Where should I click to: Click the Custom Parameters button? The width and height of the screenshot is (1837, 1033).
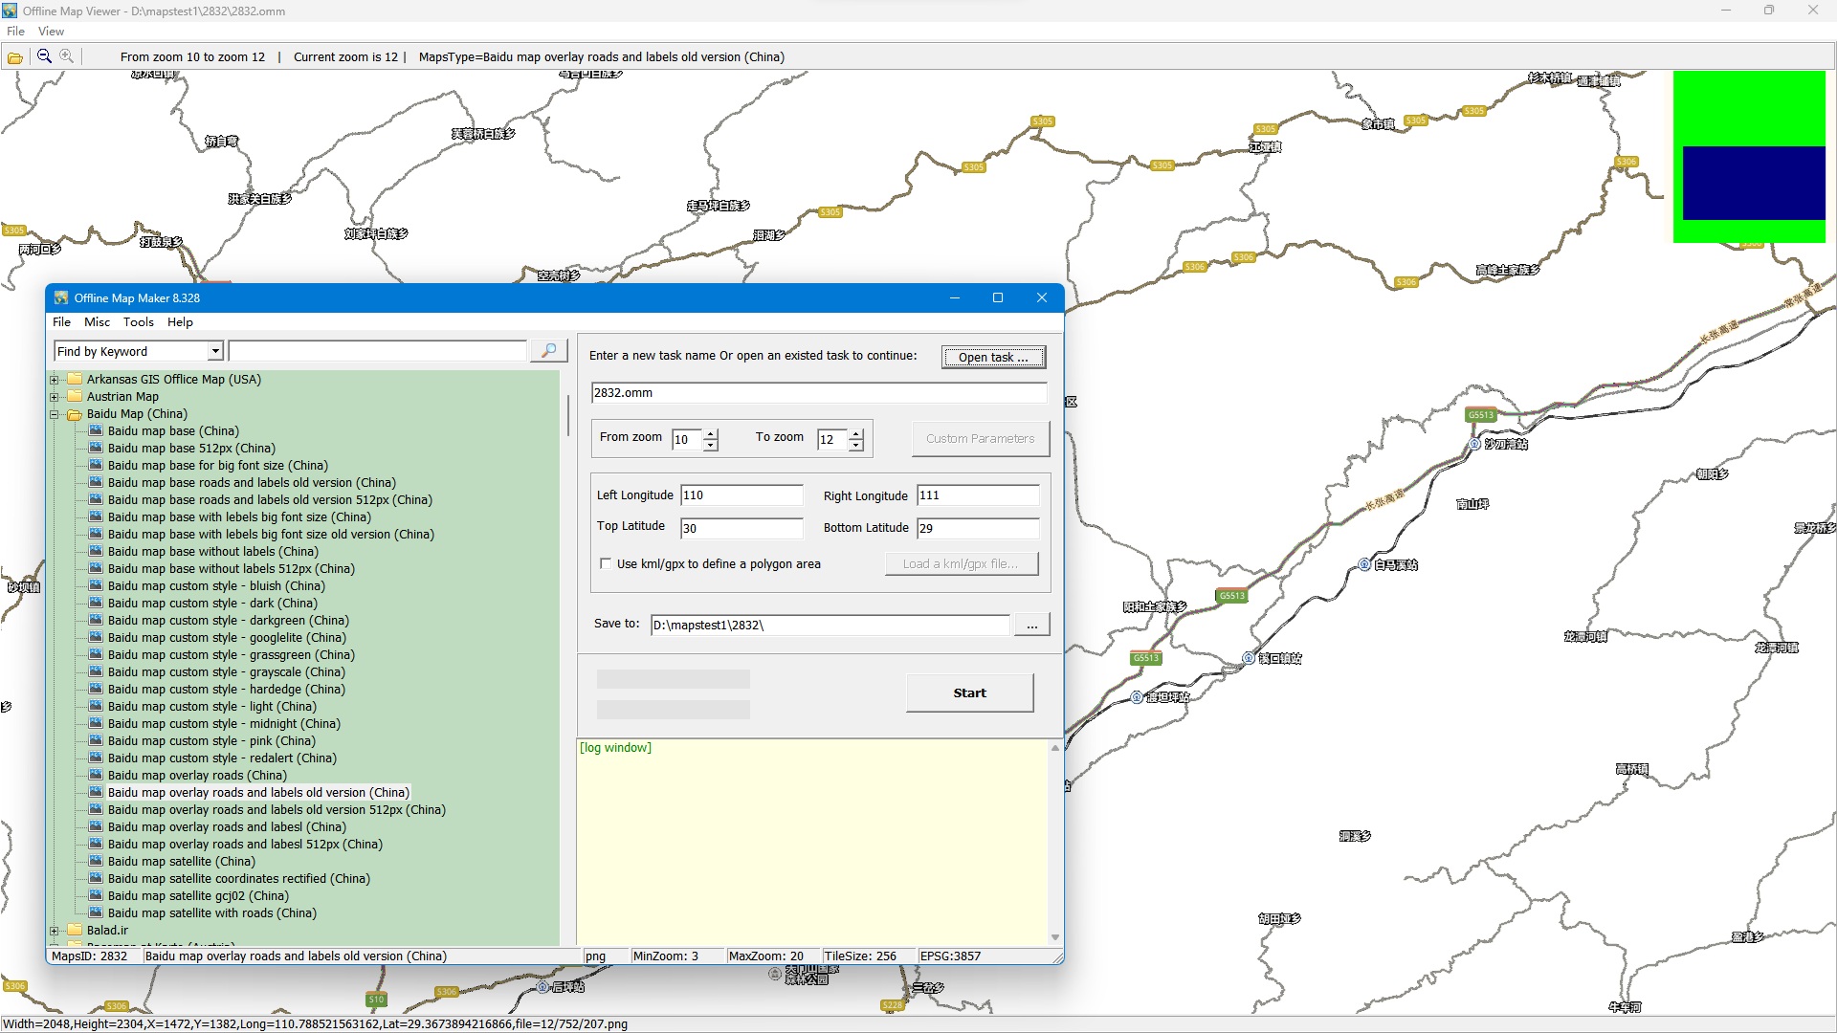[x=981, y=438]
